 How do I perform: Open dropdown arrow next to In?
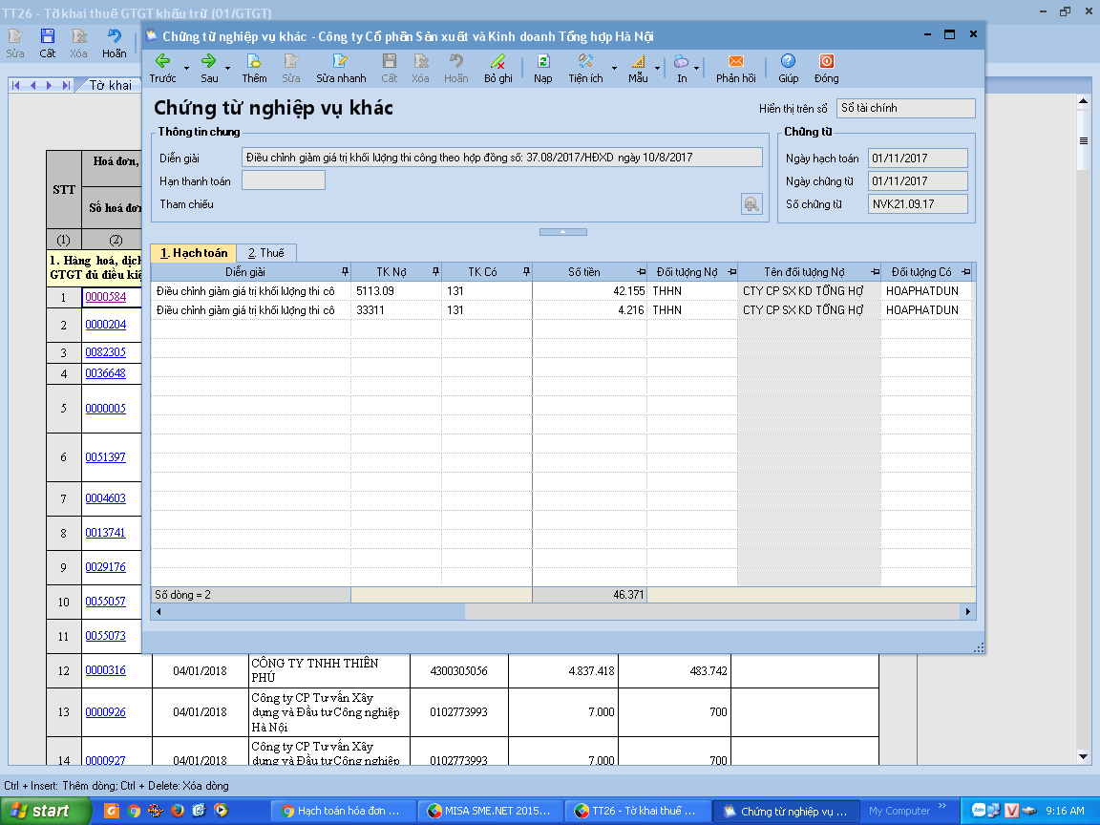pos(697,68)
